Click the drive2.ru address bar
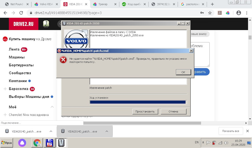Viewport: 252px width, 148px height. point(113,13)
